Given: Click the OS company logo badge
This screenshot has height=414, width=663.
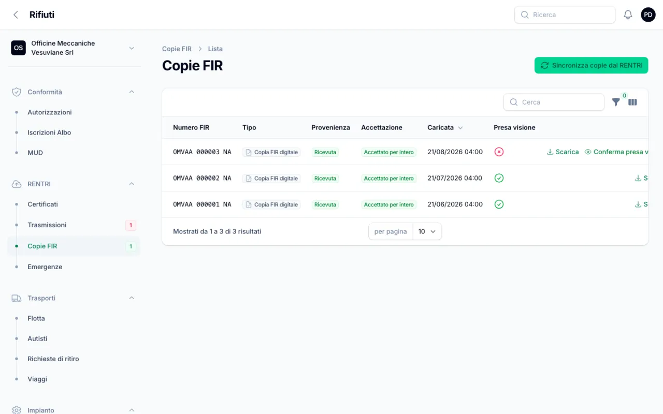Looking at the screenshot, I should (x=18, y=48).
